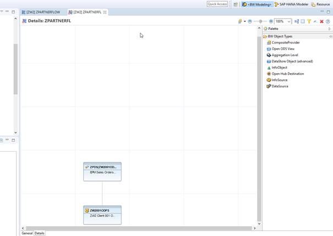Click the canvas horizontal scrollbar left arrow
333x236 pixels.
[x=23, y=228]
